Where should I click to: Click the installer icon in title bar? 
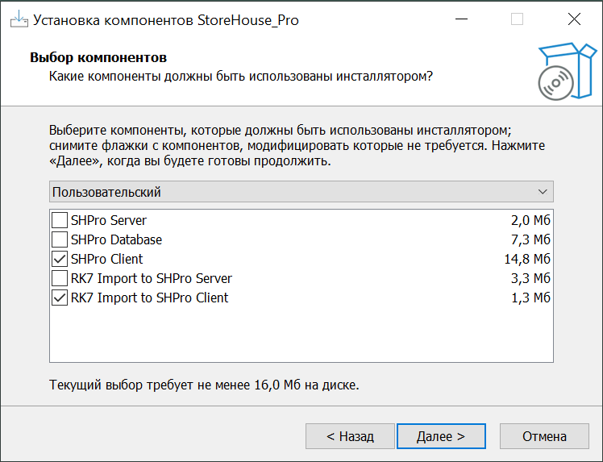tap(18, 19)
